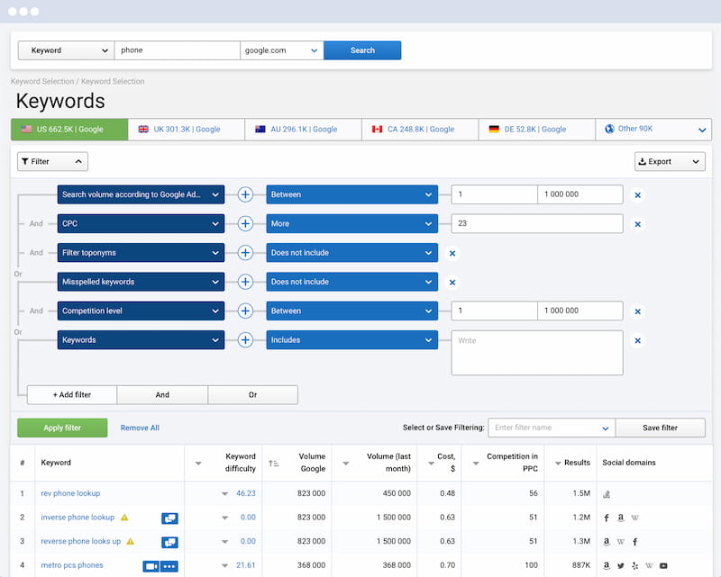Click Facebook icon in inverse phone lookup row
This screenshot has width=721, height=577.
[x=607, y=518]
